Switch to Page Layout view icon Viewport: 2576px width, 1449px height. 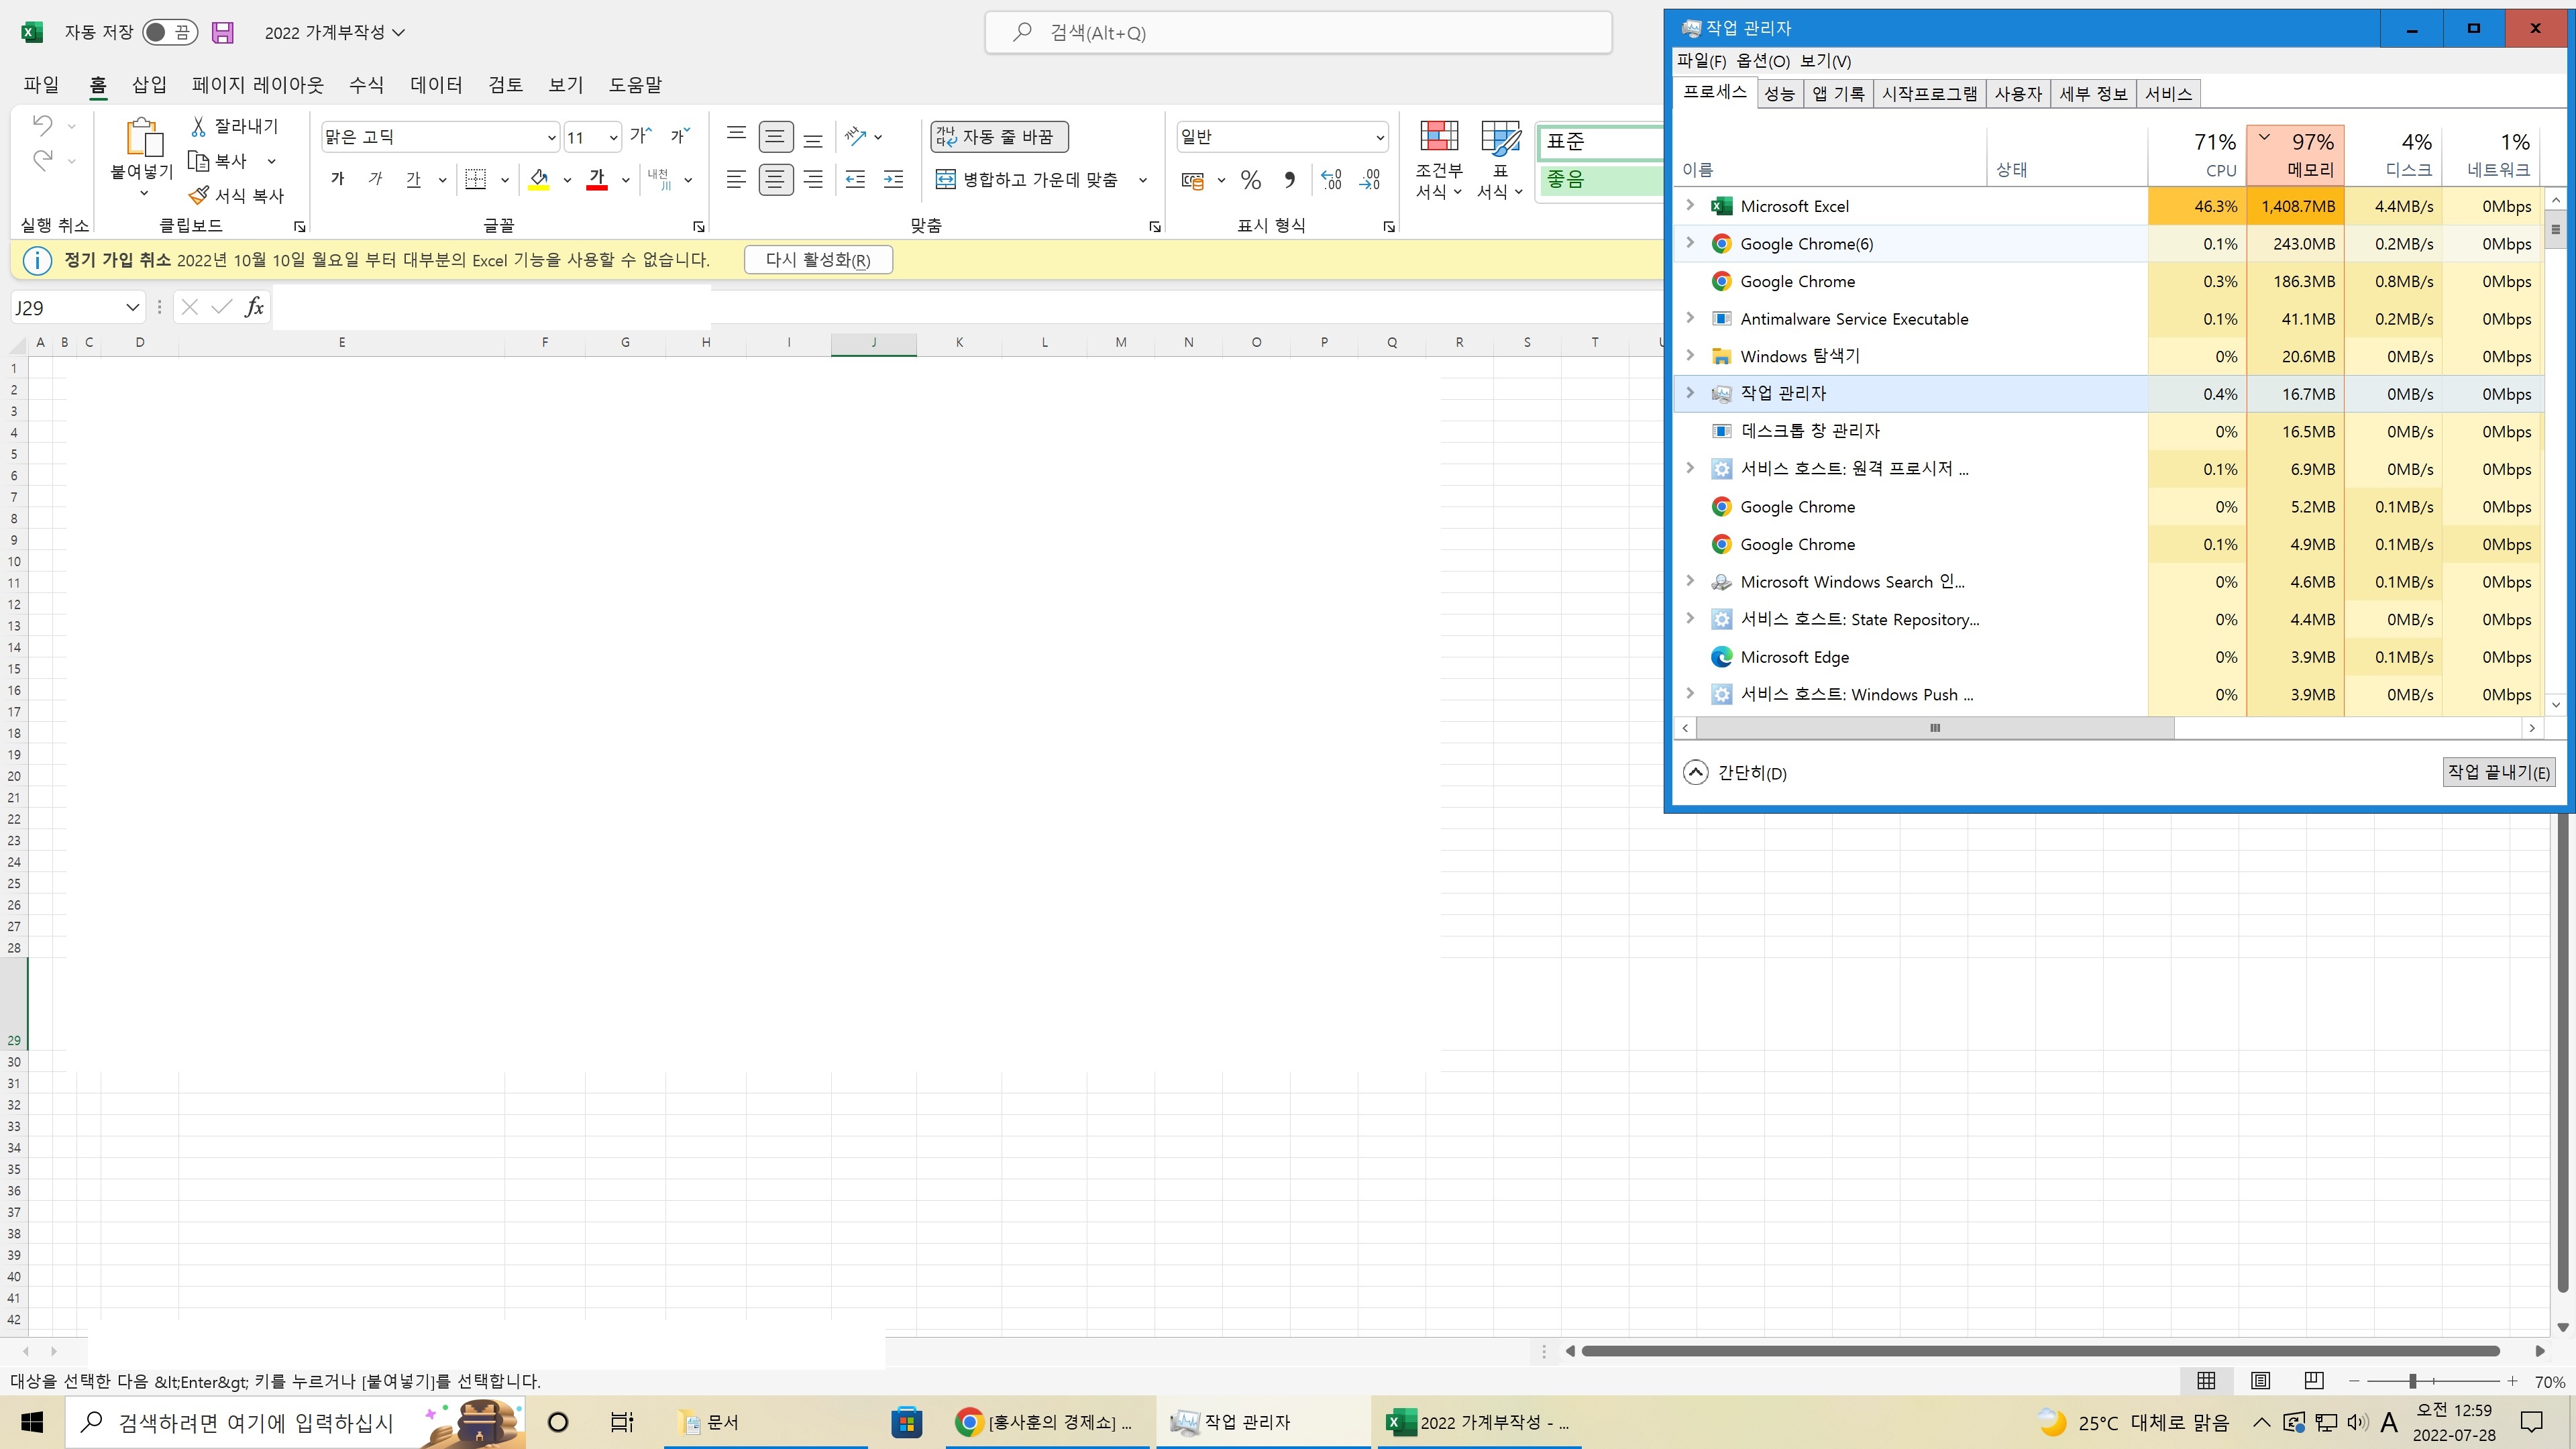pos(2260,1381)
